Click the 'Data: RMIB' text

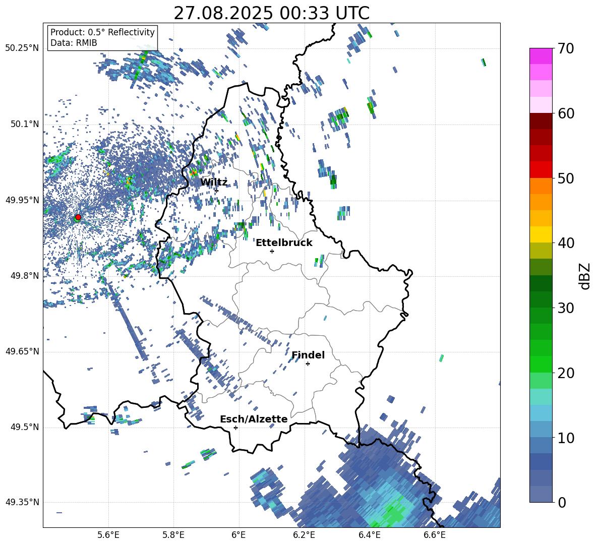[x=74, y=43]
